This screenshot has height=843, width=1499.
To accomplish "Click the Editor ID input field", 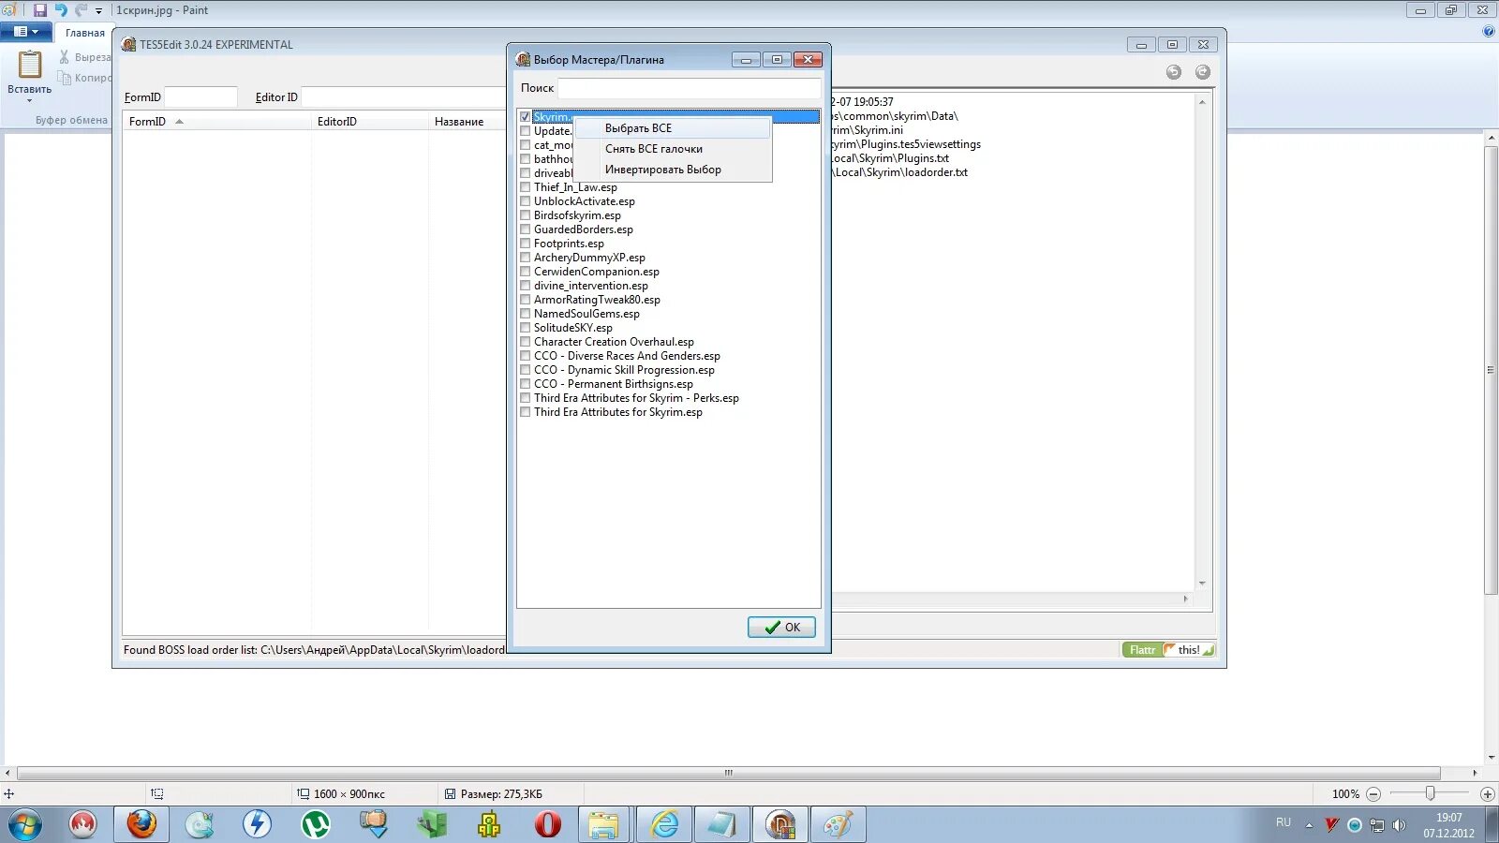I will pos(403,97).
